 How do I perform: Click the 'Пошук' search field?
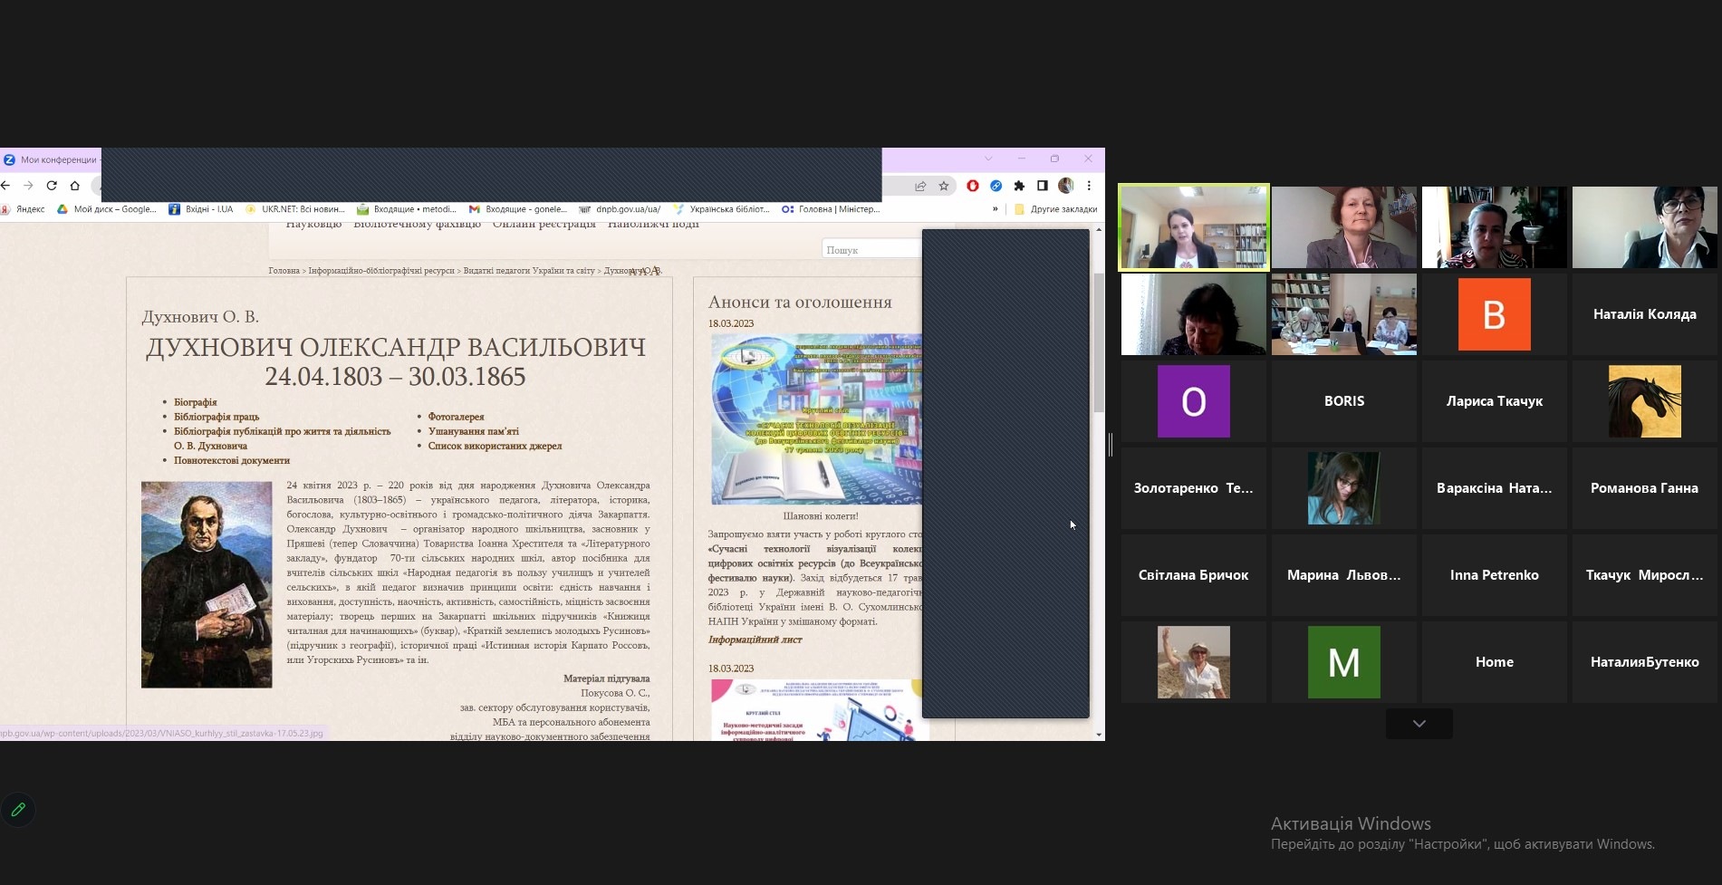[x=870, y=249]
